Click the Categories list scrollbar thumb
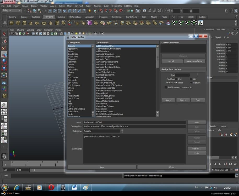The width and height of the screenshot is (239, 196). point(93,62)
